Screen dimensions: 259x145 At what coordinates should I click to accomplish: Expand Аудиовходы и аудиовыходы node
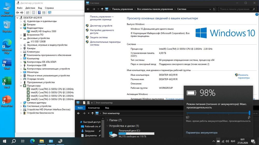[x=21, y=21]
